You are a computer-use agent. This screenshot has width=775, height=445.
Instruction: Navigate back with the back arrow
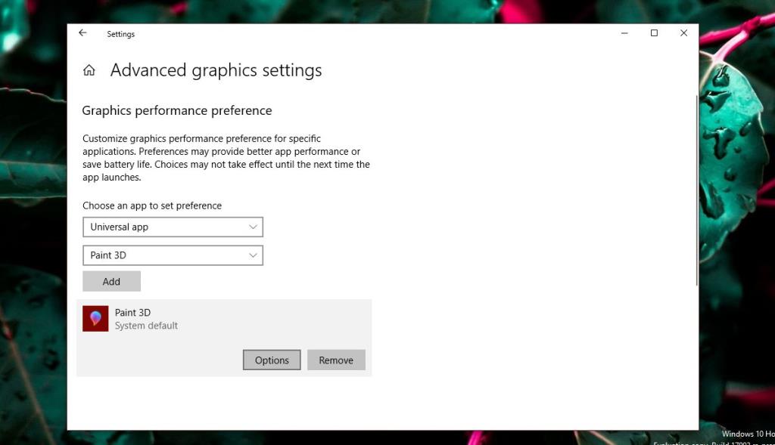tap(82, 33)
